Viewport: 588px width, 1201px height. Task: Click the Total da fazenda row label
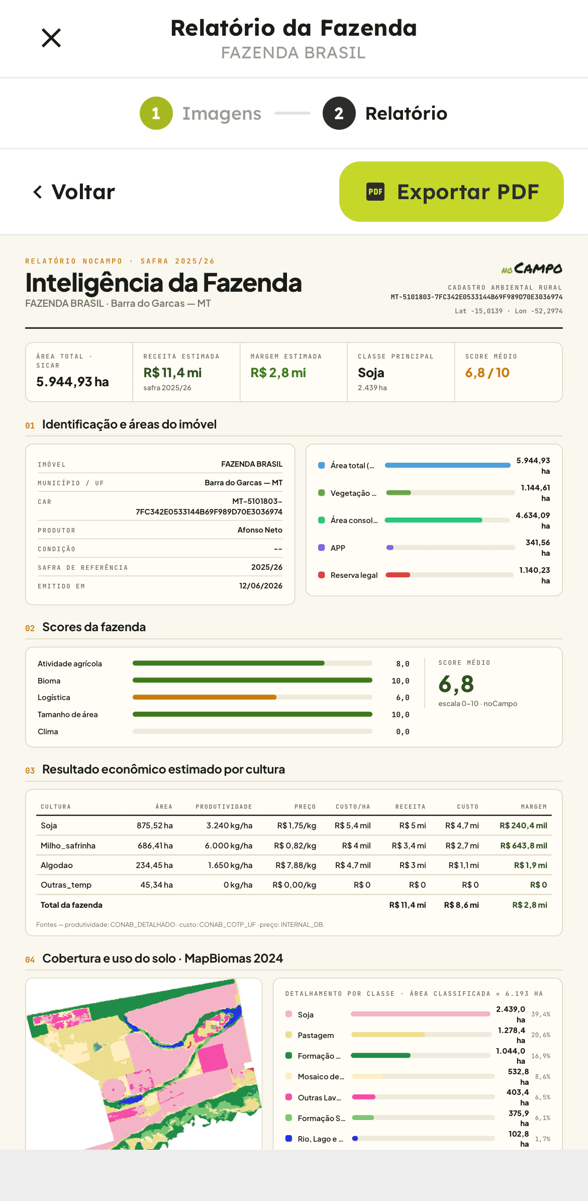(x=71, y=905)
